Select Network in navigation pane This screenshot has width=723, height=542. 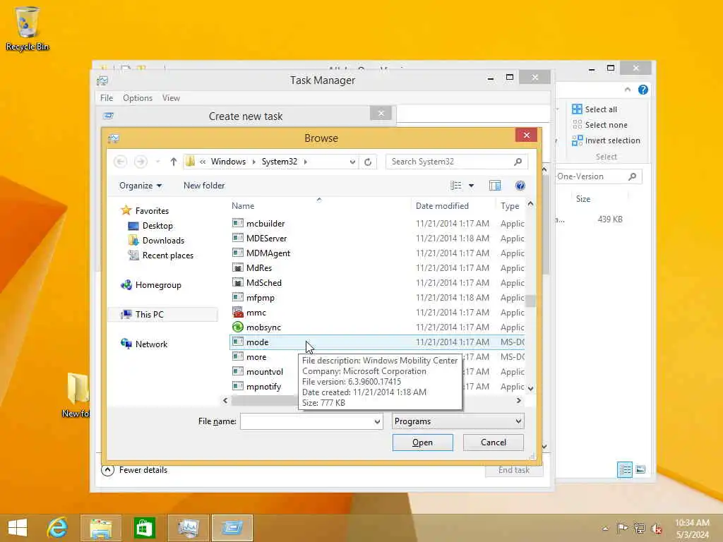coord(151,344)
